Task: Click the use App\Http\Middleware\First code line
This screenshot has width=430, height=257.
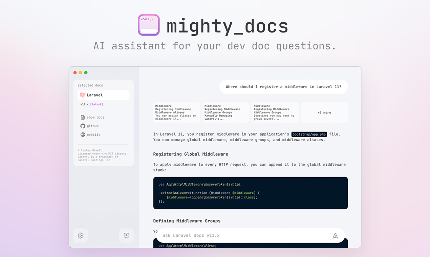Action: 188,246
